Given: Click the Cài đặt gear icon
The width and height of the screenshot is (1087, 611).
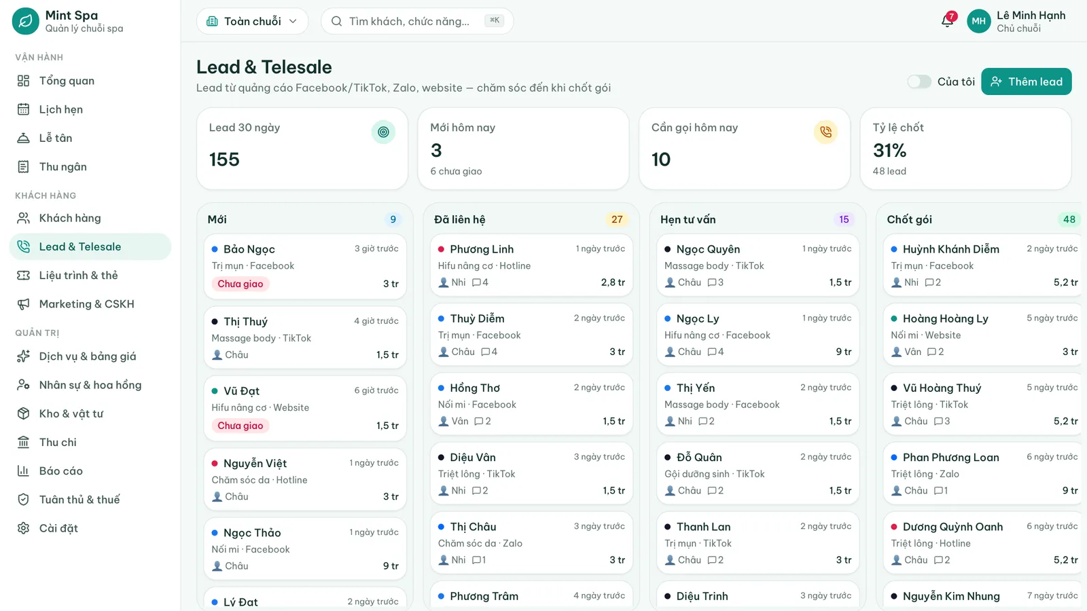Looking at the screenshot, I should pyautogui.click(x=24, y=528).
